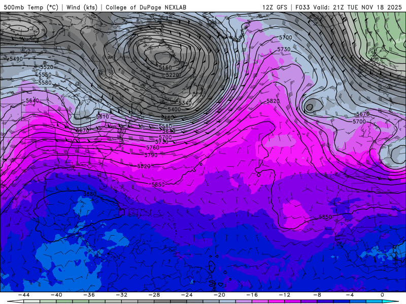Viewport: 406px width, 304px height.
Task: Click the 5400 contour label
Action: tap(174, 109)
